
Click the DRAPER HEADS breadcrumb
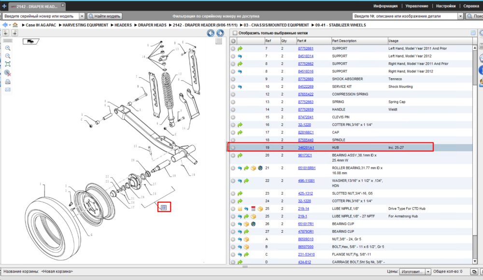coord(152,25)
